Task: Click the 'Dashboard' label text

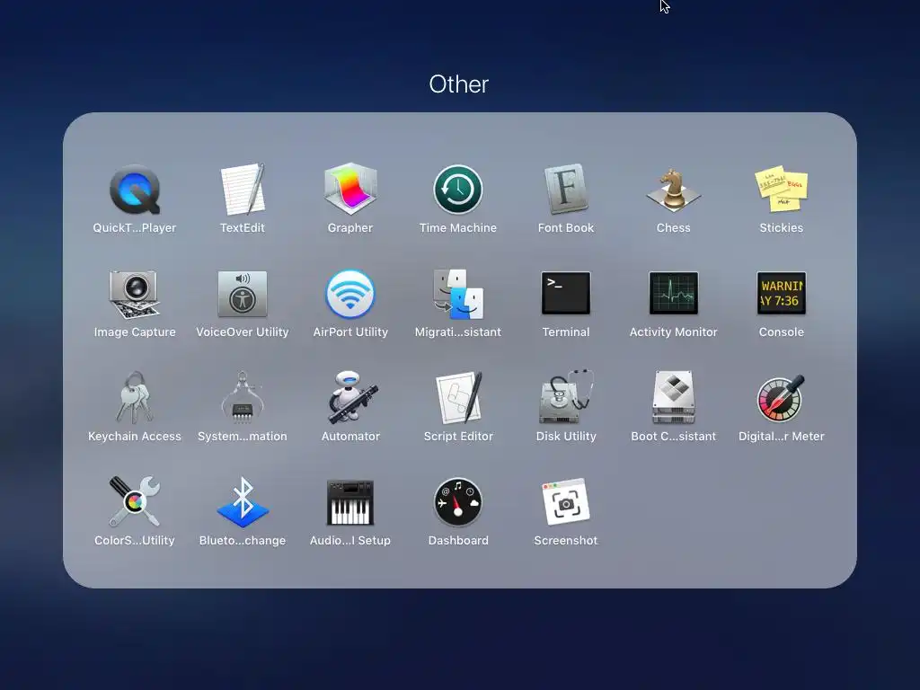Action: (458, 540)
